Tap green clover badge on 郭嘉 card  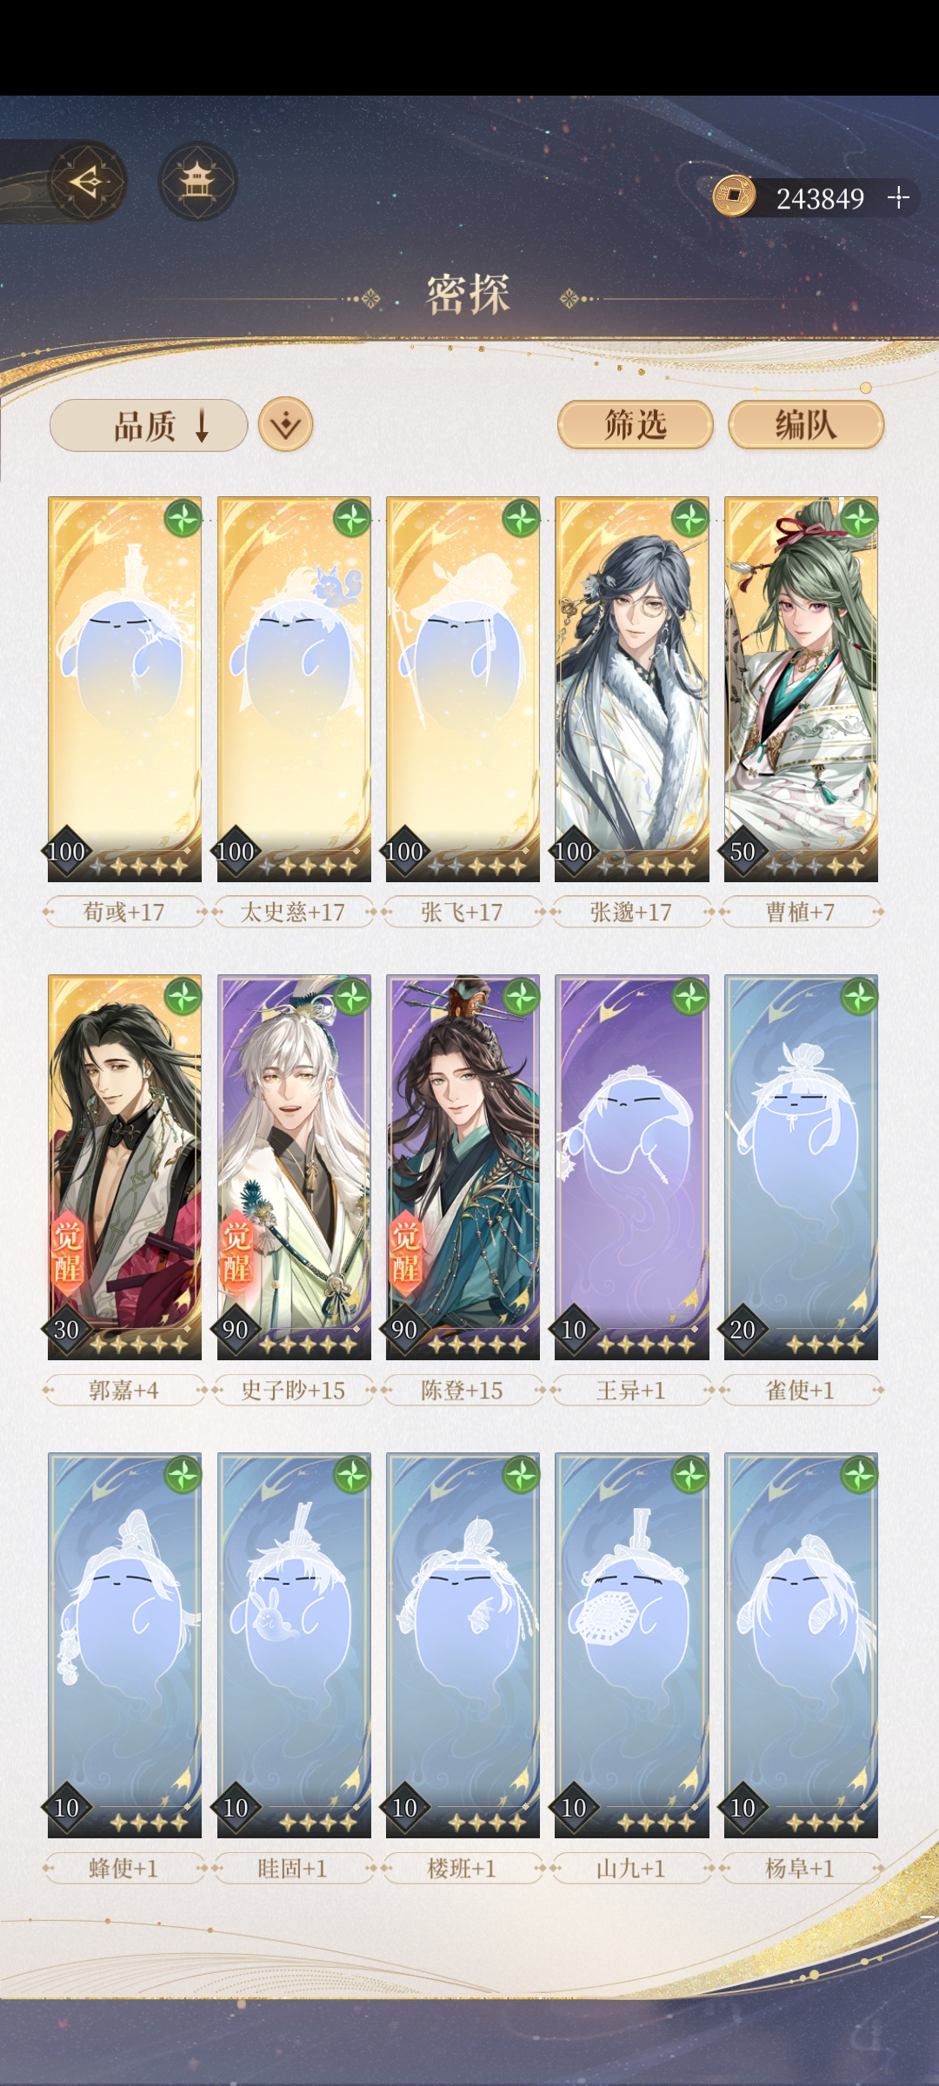click(183, 997)
